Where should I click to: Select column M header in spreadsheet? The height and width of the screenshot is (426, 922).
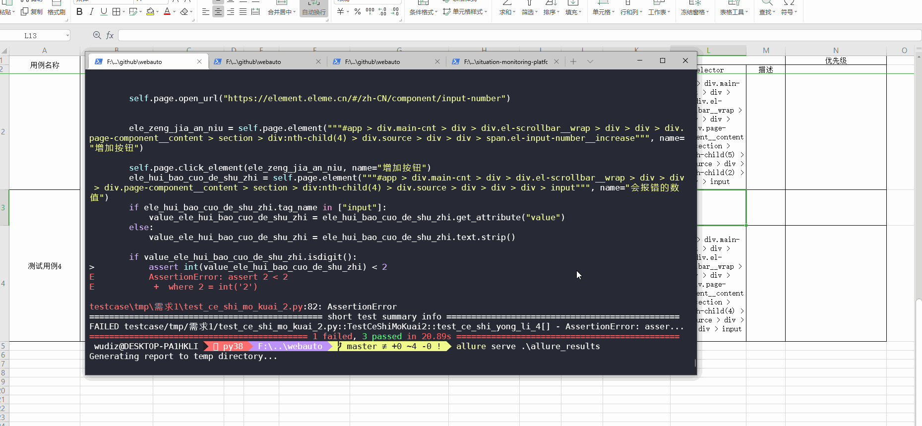click(766, 50)
